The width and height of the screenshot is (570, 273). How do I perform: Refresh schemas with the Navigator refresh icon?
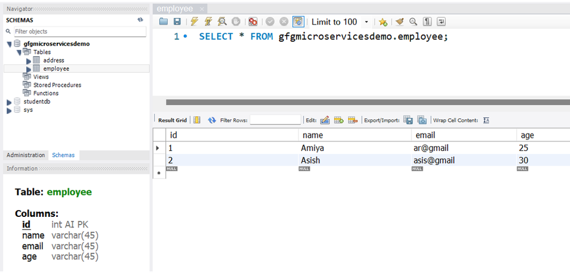[140, 20]
